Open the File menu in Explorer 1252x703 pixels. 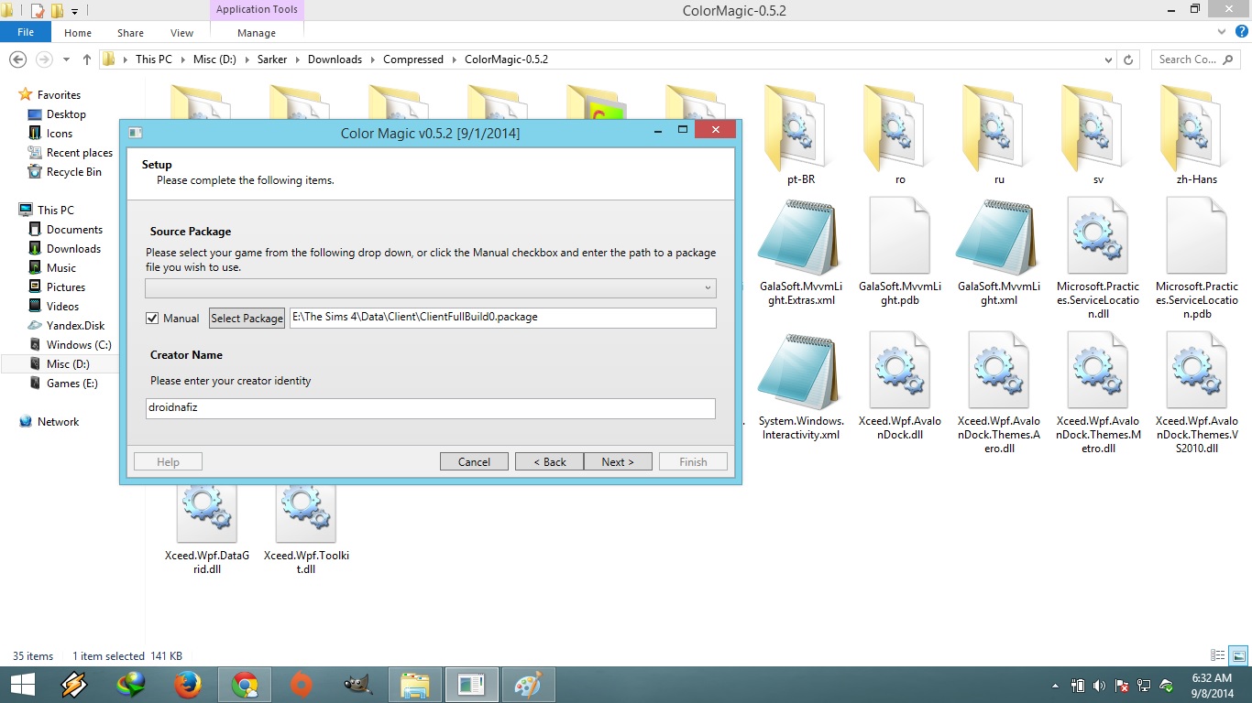coord(26,32)
